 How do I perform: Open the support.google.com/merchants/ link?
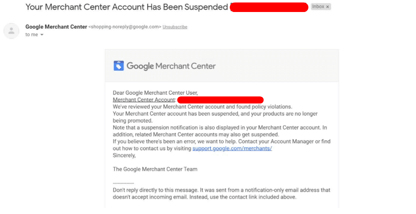click(232, 149)
